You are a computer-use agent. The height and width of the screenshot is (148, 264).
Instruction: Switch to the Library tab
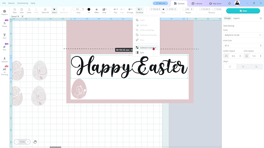tap(197, 3)
